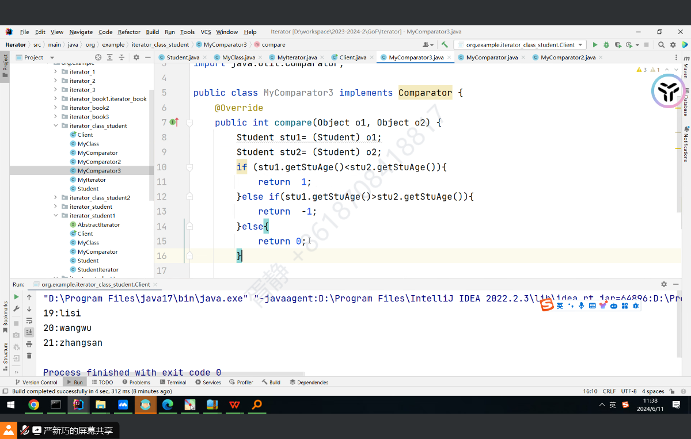Viewport: 691px width, 439px height.
Task: Expand the iterator_class_student2 folder
Action: tap(56, 197)
